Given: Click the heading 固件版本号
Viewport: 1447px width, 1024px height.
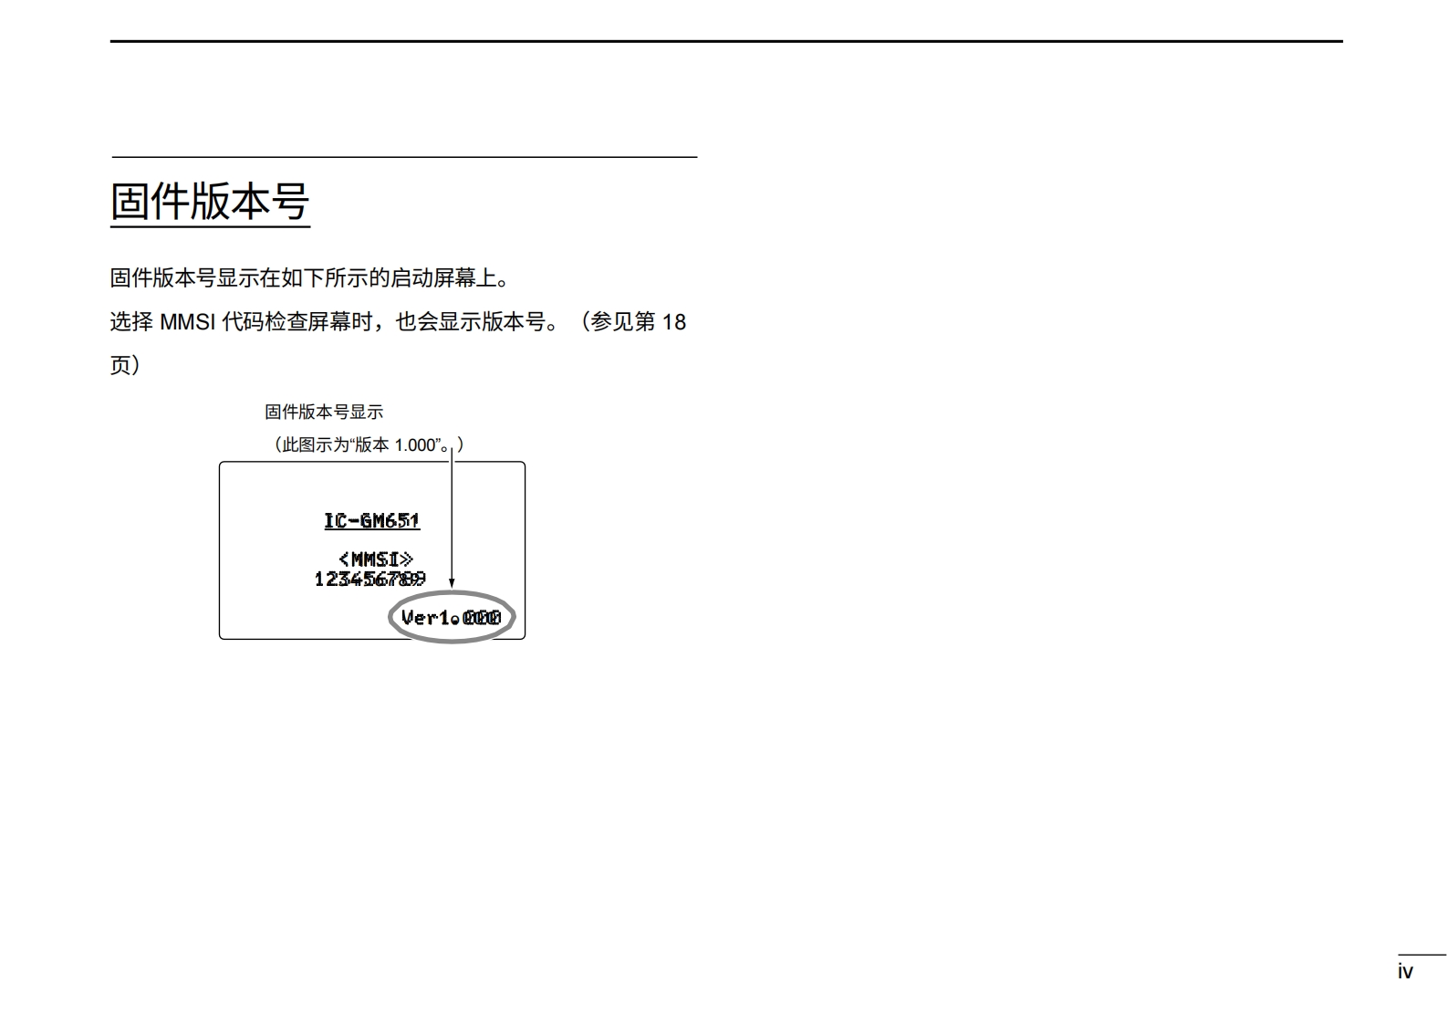Looking at the screenshot, I should [x=210, y=201].
